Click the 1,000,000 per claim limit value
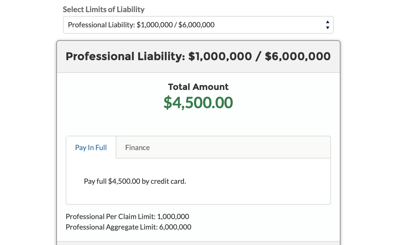The height and width of the screenshot is (245, 394). (x=173, y=217)
